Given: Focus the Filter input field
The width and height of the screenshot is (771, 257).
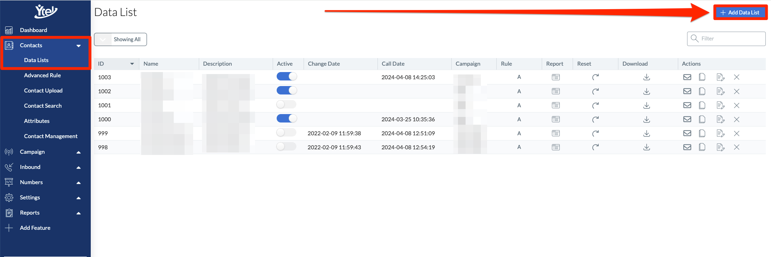Looking at the screenshot, I should (x=726, y=39).
